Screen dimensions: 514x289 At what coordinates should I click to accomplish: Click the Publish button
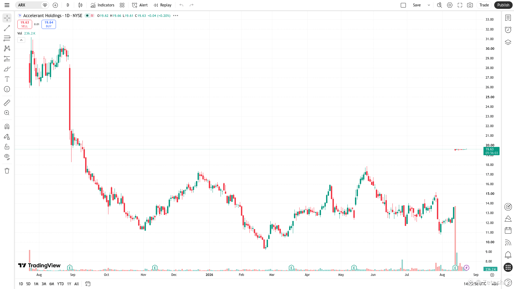[503, 5]
